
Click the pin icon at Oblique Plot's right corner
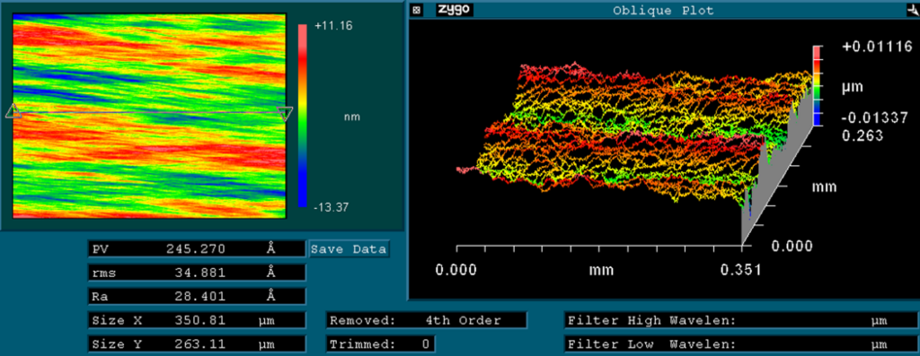point(913,10)
